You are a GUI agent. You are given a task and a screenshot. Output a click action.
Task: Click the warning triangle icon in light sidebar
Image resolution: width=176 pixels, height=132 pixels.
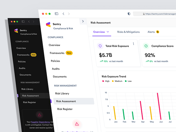77,124
